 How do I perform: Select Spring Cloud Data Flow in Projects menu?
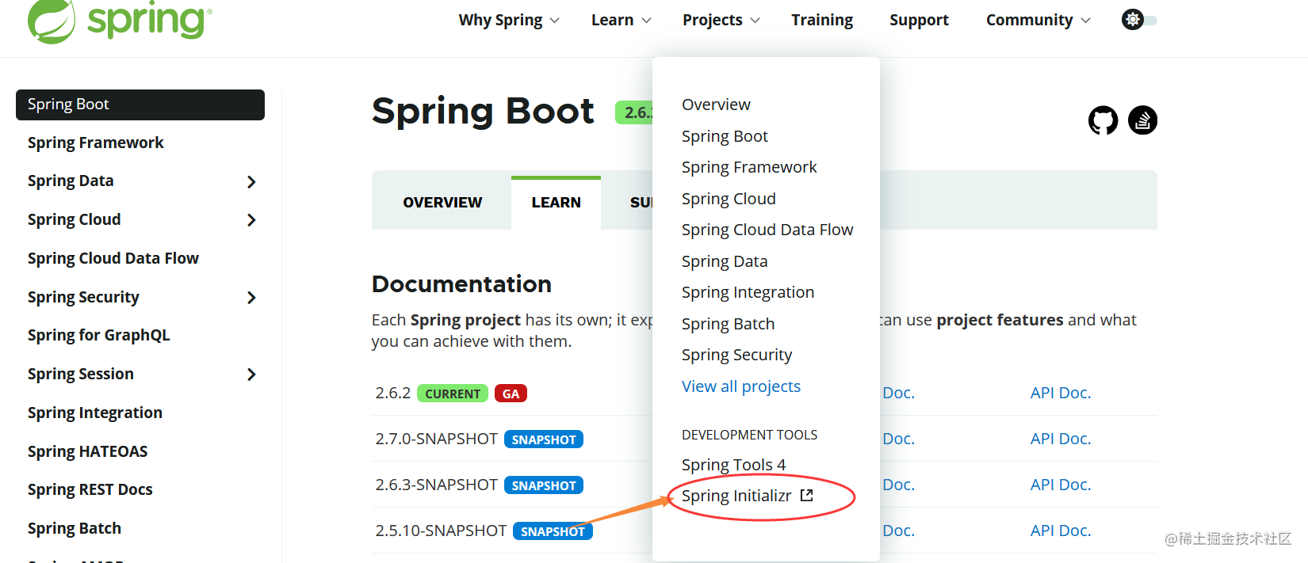click(x=767, y=230)
